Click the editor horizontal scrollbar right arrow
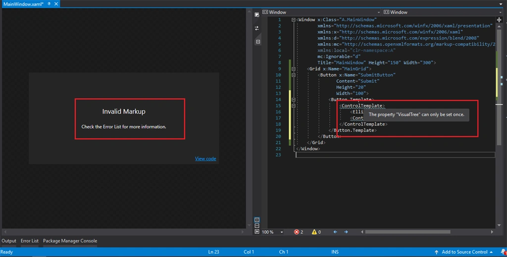Screen dimensions: 507x257 pyautogui.click(x=492, y=232)
